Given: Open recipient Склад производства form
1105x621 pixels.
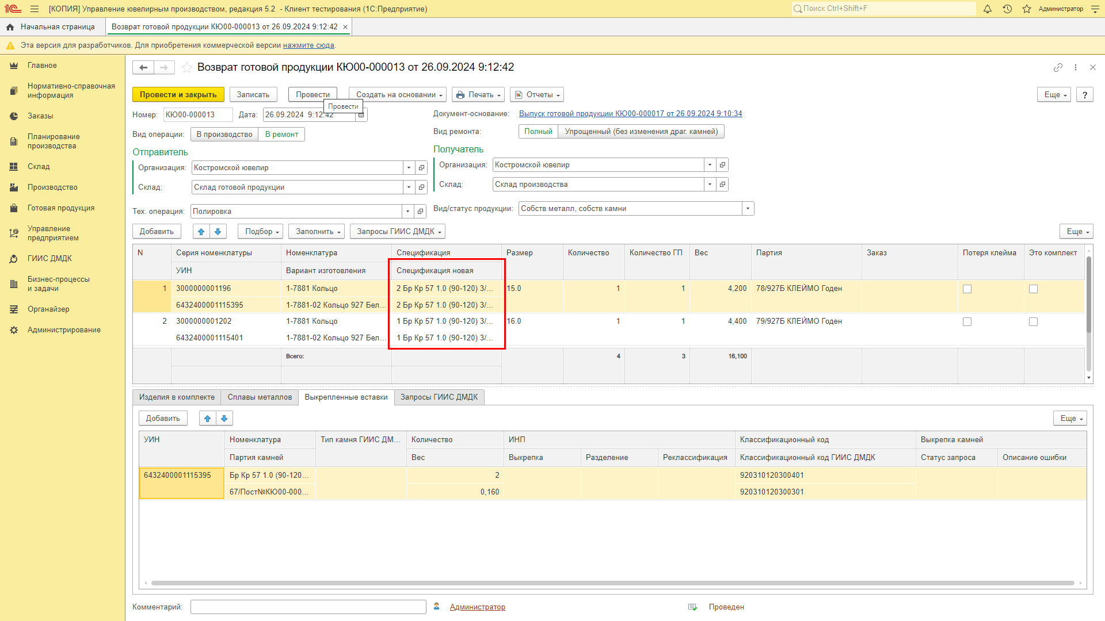Looking at the screenshot, I should [722, 185].
